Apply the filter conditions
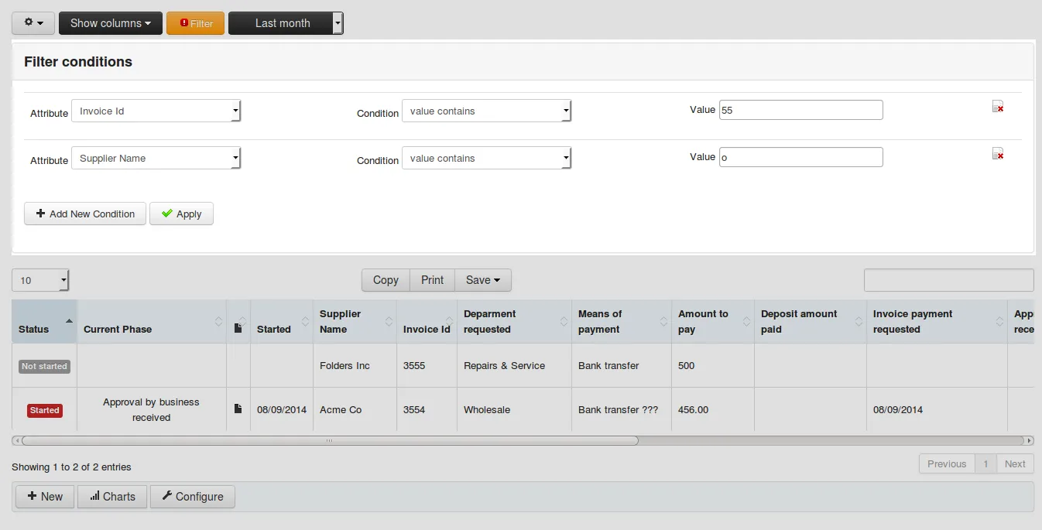Image resolution: width=1042 pixels, height=530 pixels. (181, 214)
